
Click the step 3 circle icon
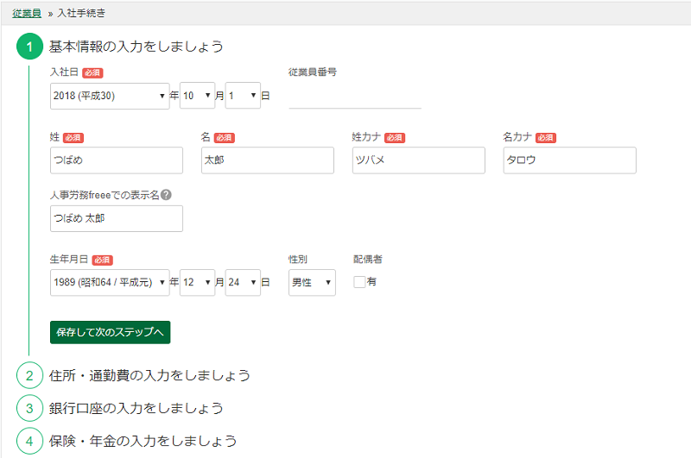pos(29,408)
